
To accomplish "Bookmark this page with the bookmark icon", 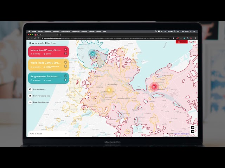I will pos(38,38).
